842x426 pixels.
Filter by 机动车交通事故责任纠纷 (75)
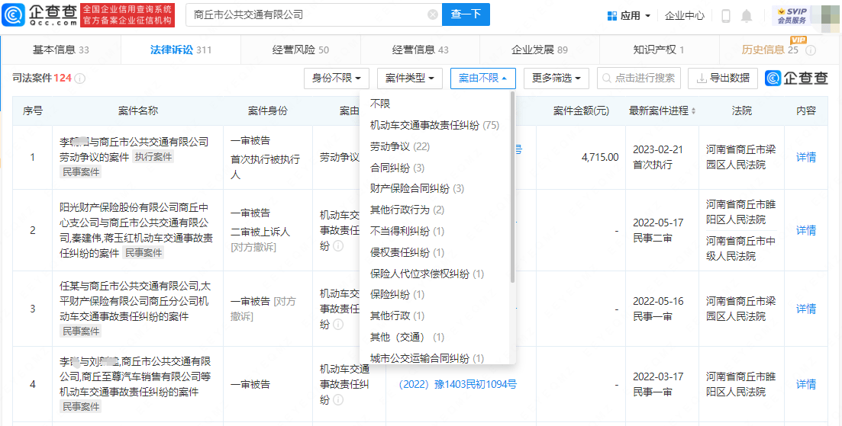[435, 126]
